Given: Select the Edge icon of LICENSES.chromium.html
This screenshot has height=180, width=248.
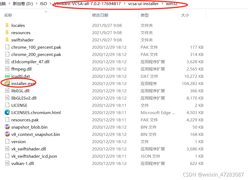Looking at the screenshot, I should coord(7,112).
